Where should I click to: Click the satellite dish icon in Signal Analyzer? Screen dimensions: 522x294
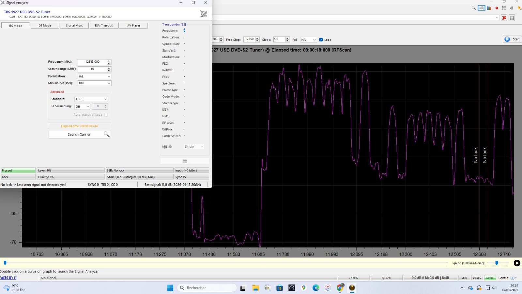203,14
